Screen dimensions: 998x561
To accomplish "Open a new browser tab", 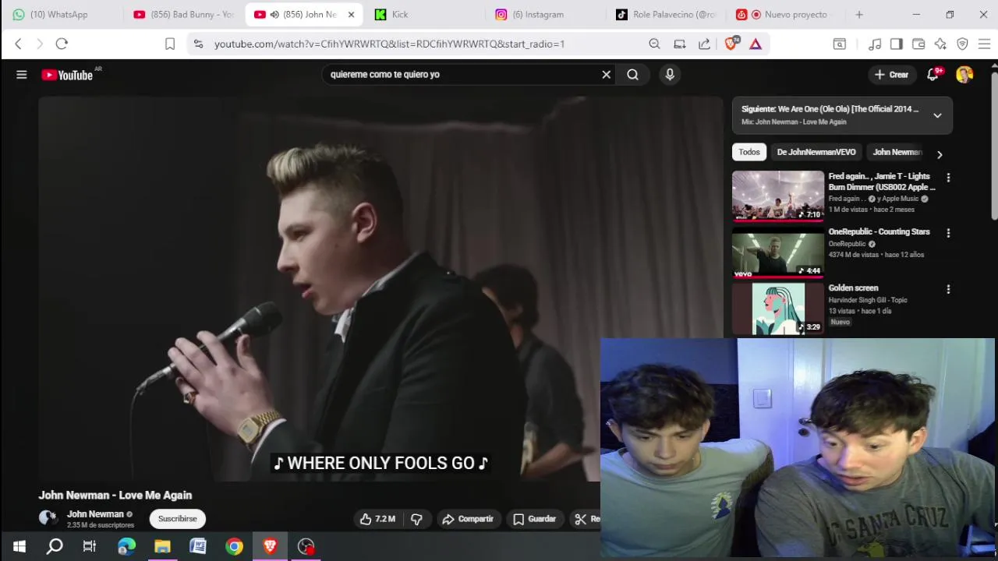I will (x=859, y=14).
